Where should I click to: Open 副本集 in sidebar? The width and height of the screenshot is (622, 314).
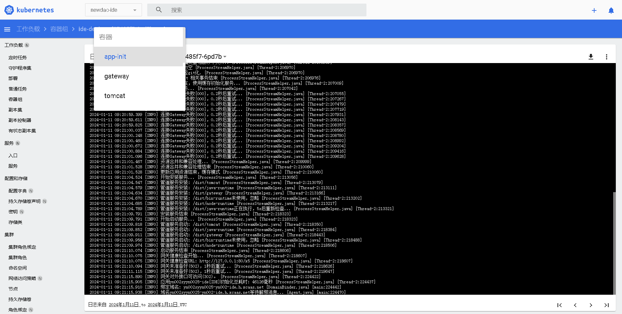point(15,110)
